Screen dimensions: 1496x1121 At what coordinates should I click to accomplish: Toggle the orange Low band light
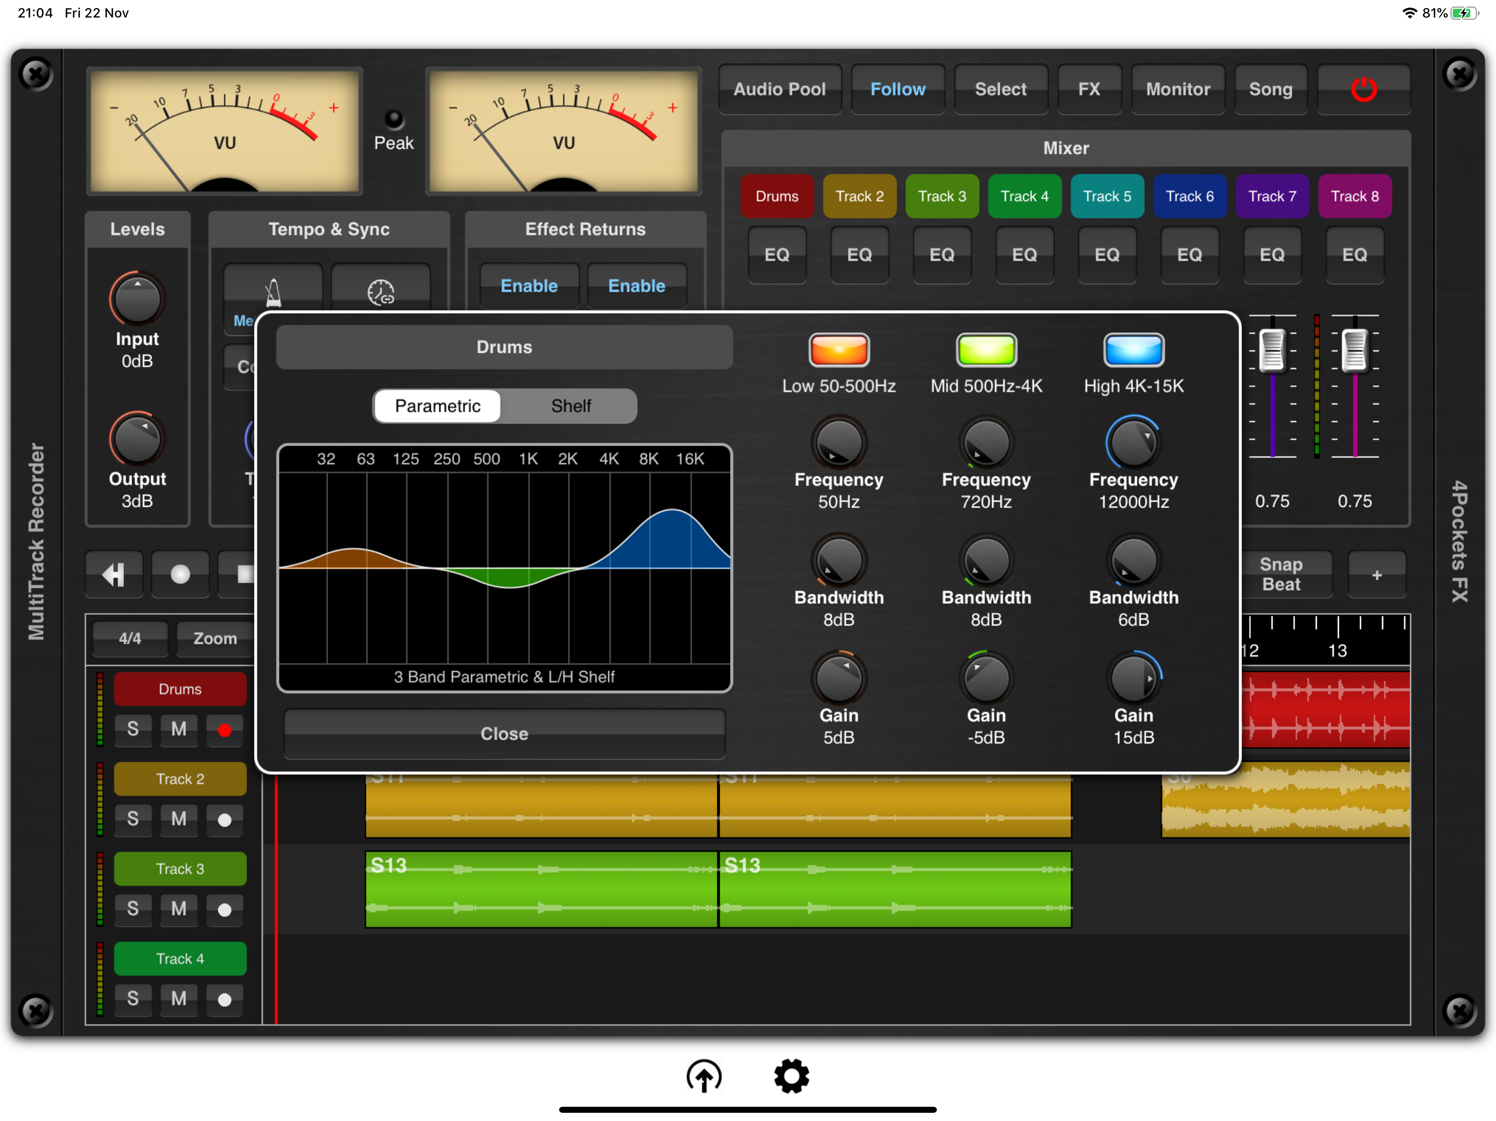click(839, 350)
